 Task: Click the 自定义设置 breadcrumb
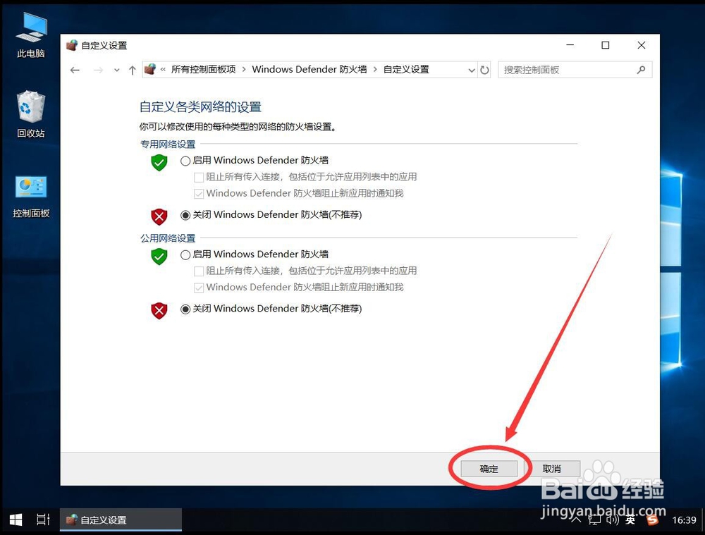(406, 69)
